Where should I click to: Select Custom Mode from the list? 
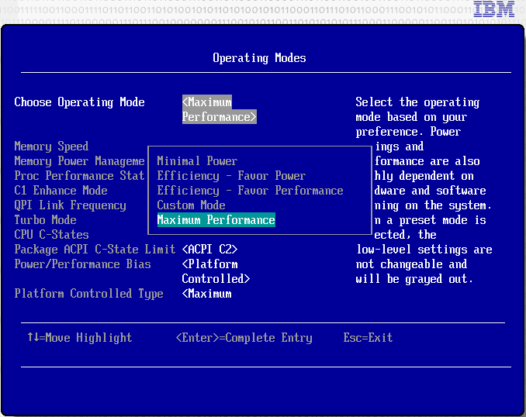tap(191, 205)
